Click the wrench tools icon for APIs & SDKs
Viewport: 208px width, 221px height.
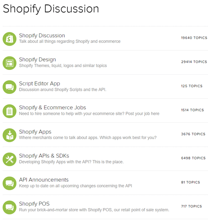click(x=9, y=159)
